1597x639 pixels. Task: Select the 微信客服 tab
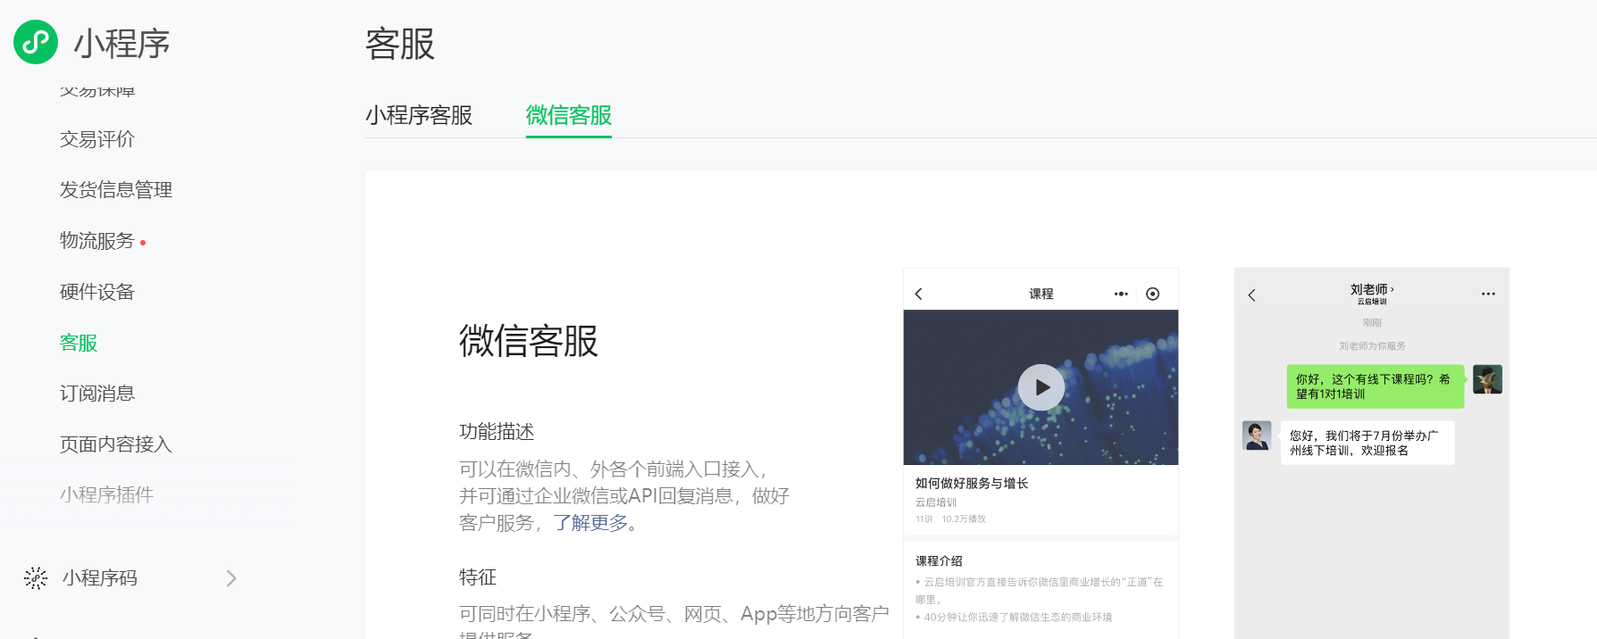[x=569, y=115]
